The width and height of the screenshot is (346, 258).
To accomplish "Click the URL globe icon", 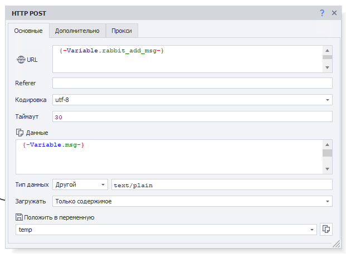I will click(21, 60).
